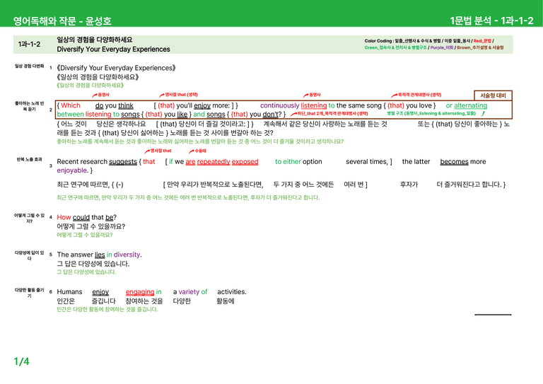
Task: Click the red arrow before '목적격 관계대명사 (생략)' annotation
Action: 394,95
